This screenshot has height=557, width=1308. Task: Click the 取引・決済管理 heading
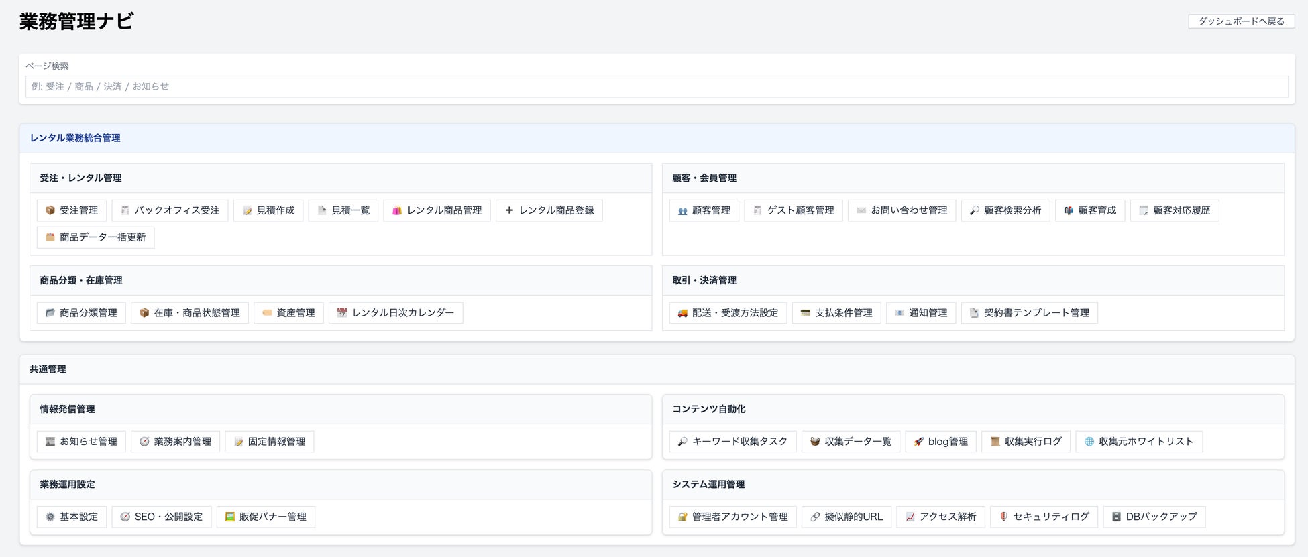tap(704, 281)
